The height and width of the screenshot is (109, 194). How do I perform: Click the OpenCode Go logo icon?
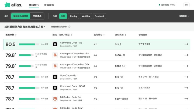pos(55,77)
